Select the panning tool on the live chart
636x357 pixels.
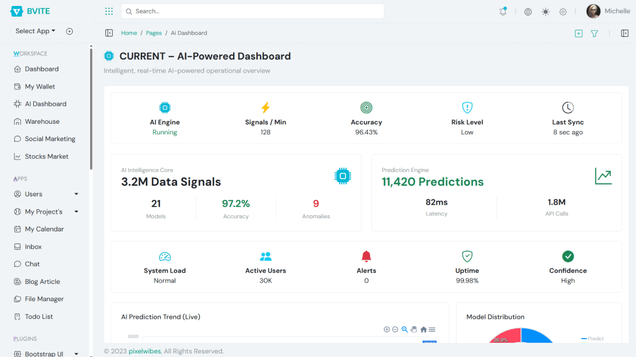click(414, 329)
